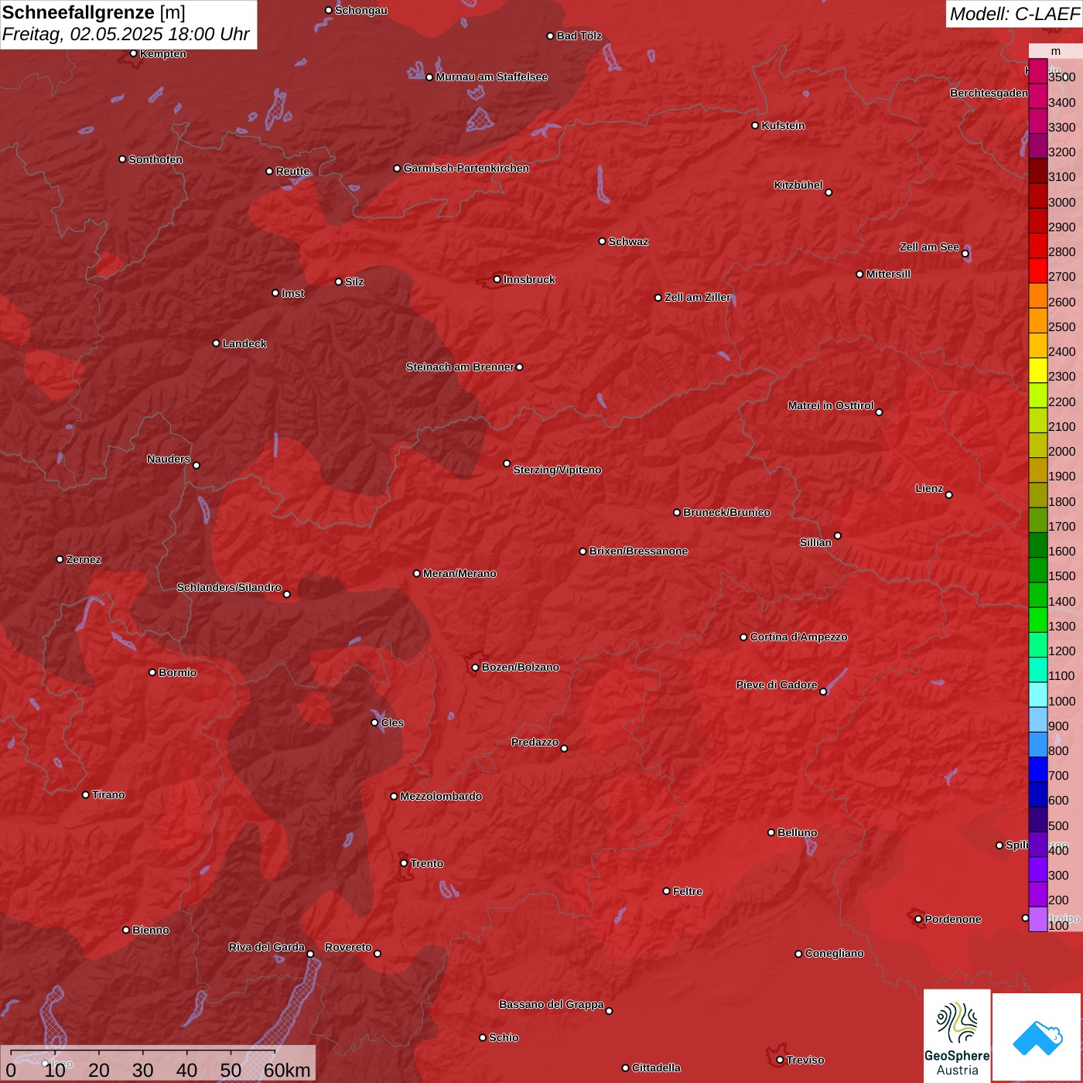Click the Modell: C-LAEF label
The width and height of the screenshot is (1083, 1083).
coord(1014,14)
